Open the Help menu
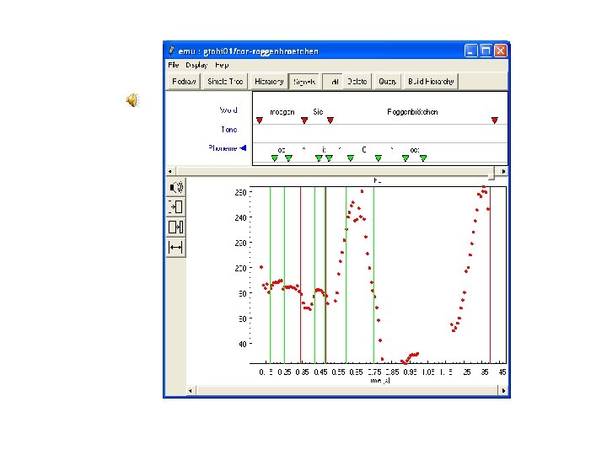The width and height of the screenshot is (607, 455). click(x=222, y=65)
